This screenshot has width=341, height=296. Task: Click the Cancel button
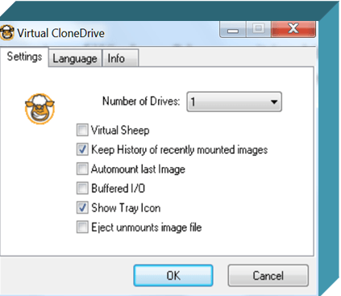point(268,276)
